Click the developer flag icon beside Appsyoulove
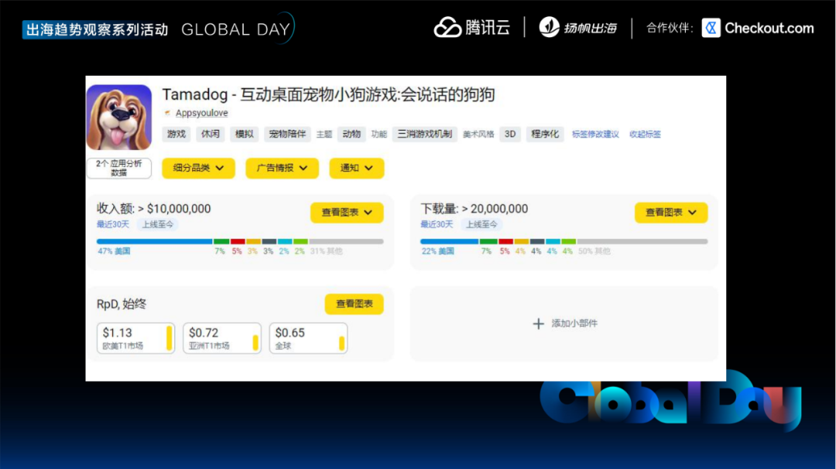Screen dimensions: 836x469 (167, 113)
